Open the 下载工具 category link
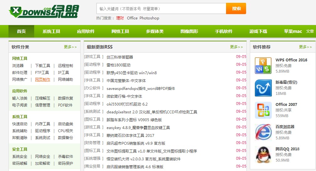 (x=43, y=66)
